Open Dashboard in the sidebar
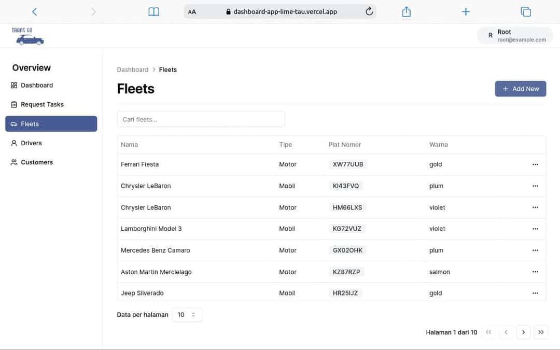 (51, 86)
